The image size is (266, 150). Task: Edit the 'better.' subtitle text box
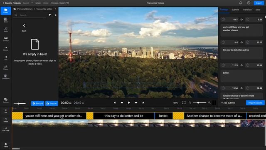241,76
